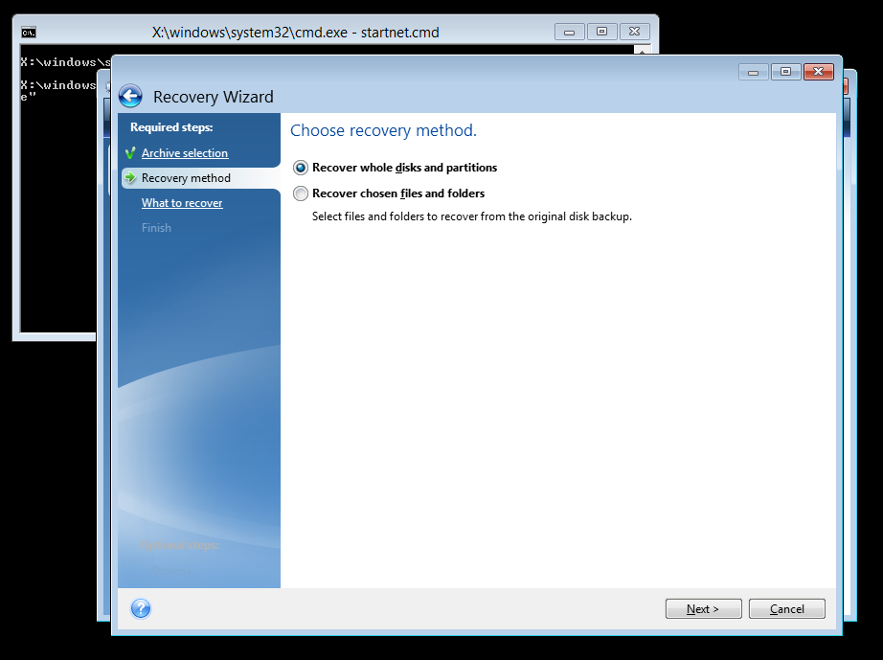This screenshot has width=883, height=660.
Task: Open help via the question mark icon
Action: pyautogui.click(x=141, y=608)
